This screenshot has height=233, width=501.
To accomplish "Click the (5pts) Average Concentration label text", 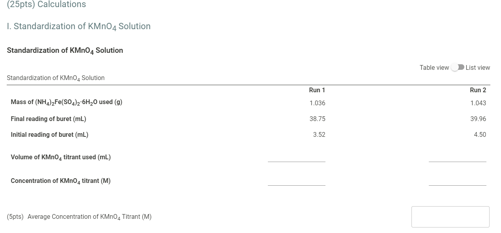I will click(79, 216).
